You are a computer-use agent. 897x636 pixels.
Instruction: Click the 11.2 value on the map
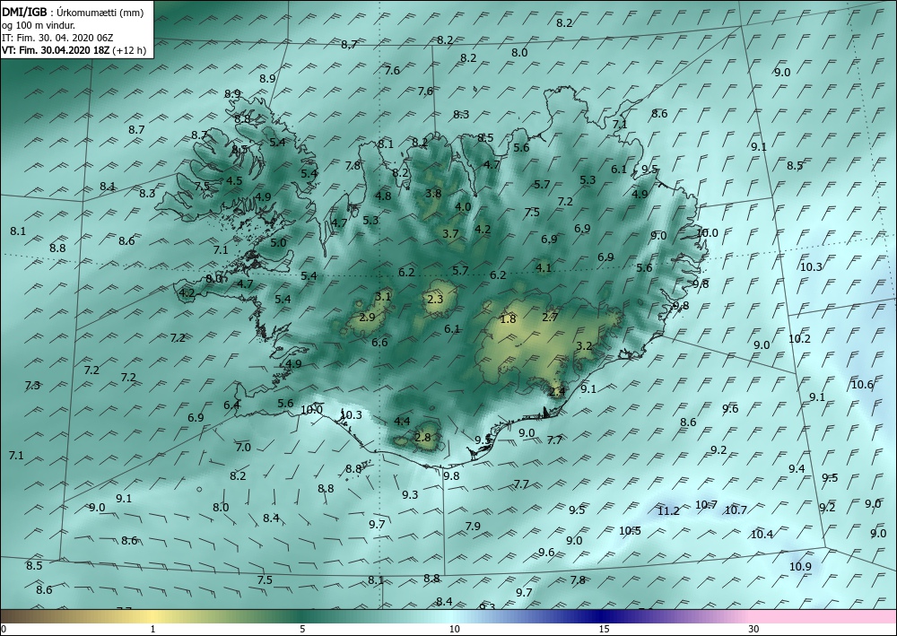pos(668,510)
